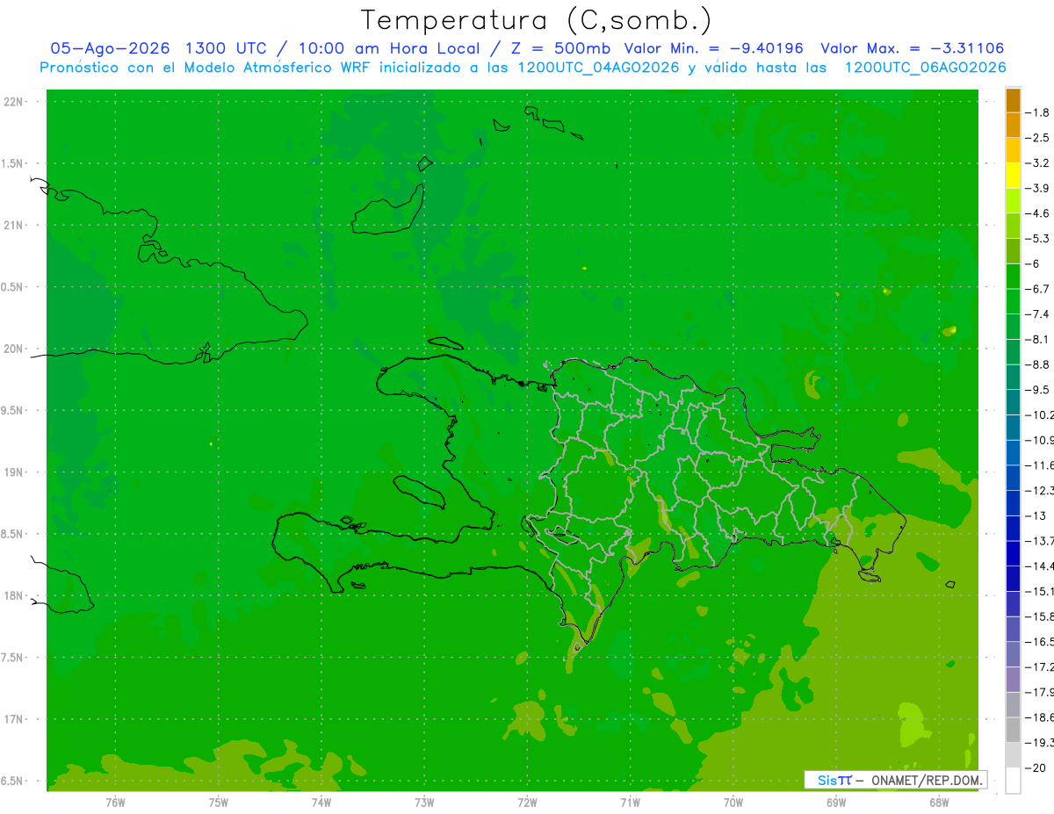Click the '-9.5' legend value
The height and width of the screenshot is (814, 1054).
pyautogui.click(x=1037, y=389)
